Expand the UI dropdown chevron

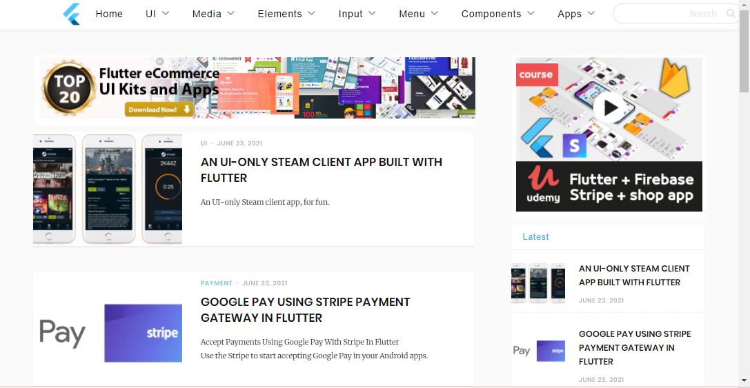pos(166,13)
